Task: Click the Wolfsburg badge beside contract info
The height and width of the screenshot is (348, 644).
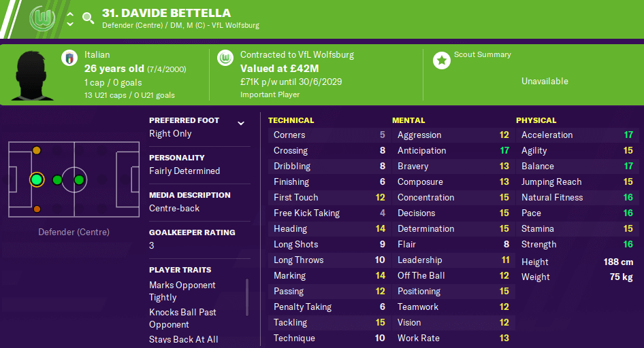Action: (225, 58)
